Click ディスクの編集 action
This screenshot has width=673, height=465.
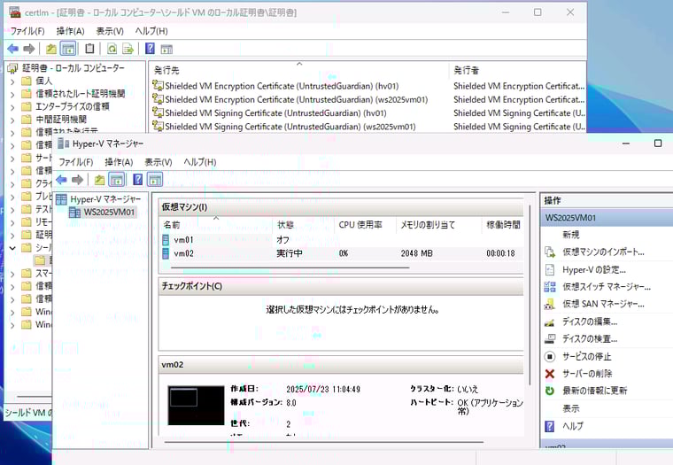click(590, 322)
